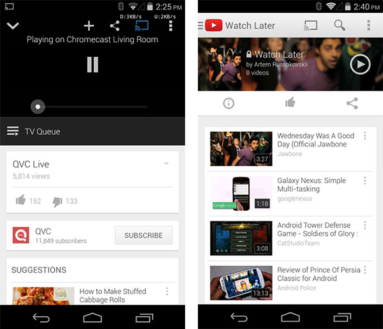383x329 pixels.
Task: Open Android Tower Defense Game video
Action: click(317, 229)
